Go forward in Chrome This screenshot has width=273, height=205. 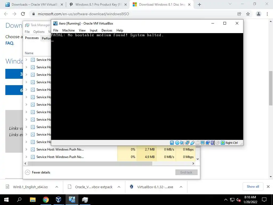pos(14,14)
